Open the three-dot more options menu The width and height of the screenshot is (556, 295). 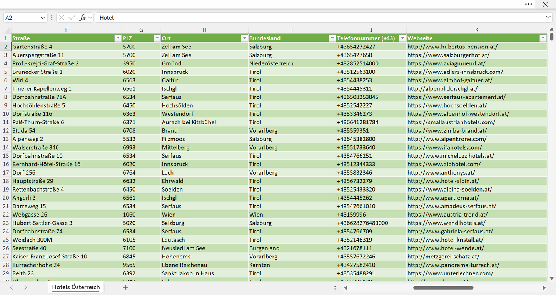point(529,4)
